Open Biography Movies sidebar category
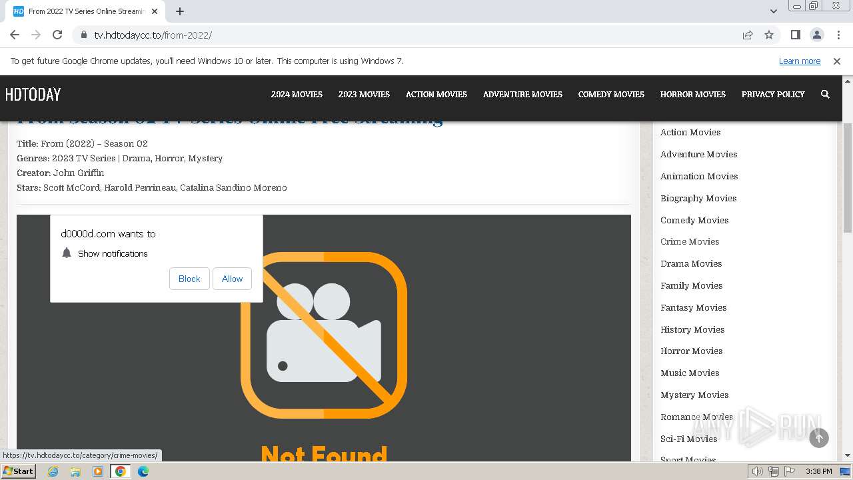Screen dimensions: 853x480 click(x=698, y=198)
